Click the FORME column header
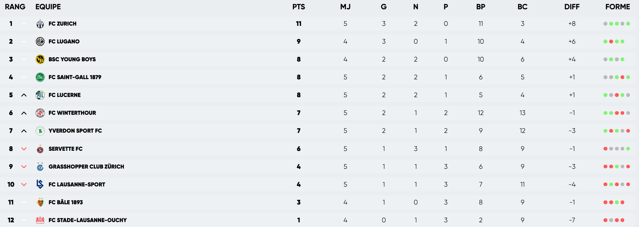The width and height of the screenshot is (639, 227). [617, 7]
